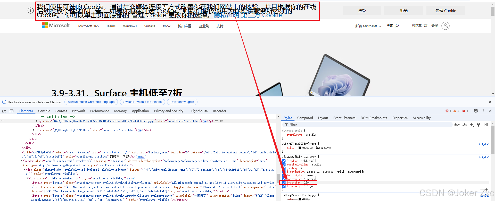Select the inspect element picker icon
The width and height of the screenshot is (495, 201).
4,111
